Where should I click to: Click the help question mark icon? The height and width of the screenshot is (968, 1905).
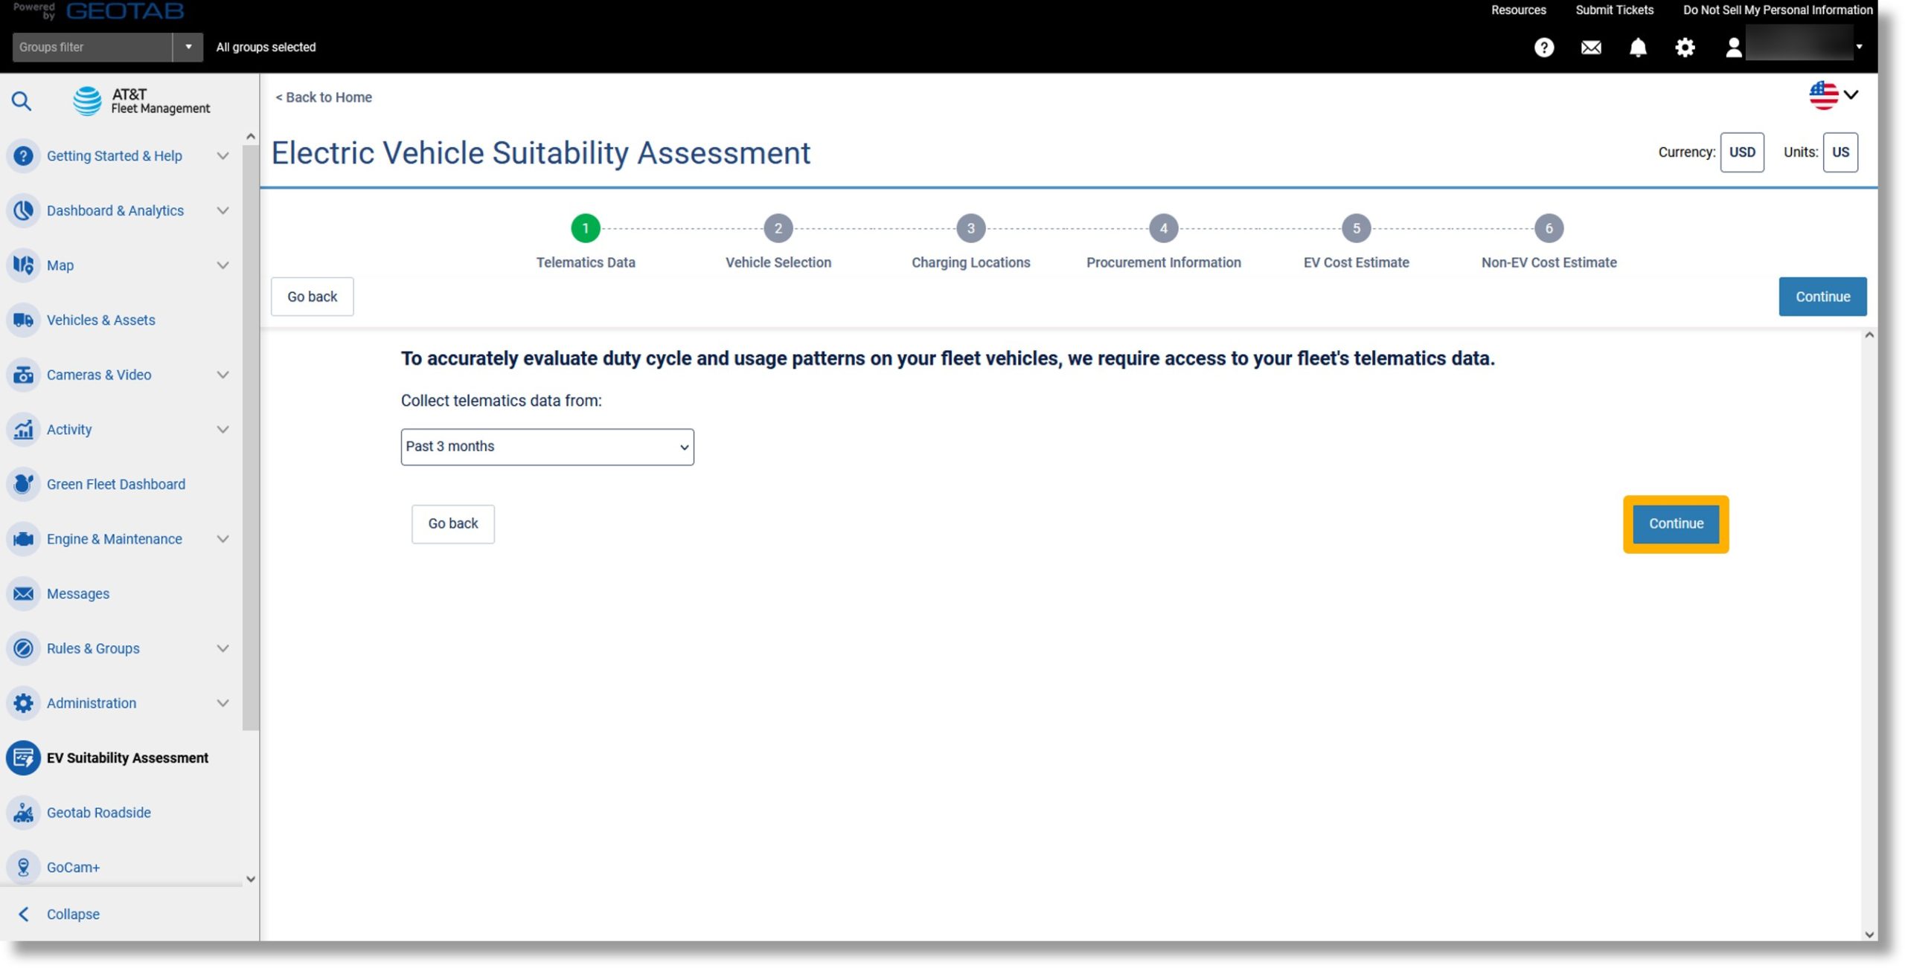[1544, 48]
